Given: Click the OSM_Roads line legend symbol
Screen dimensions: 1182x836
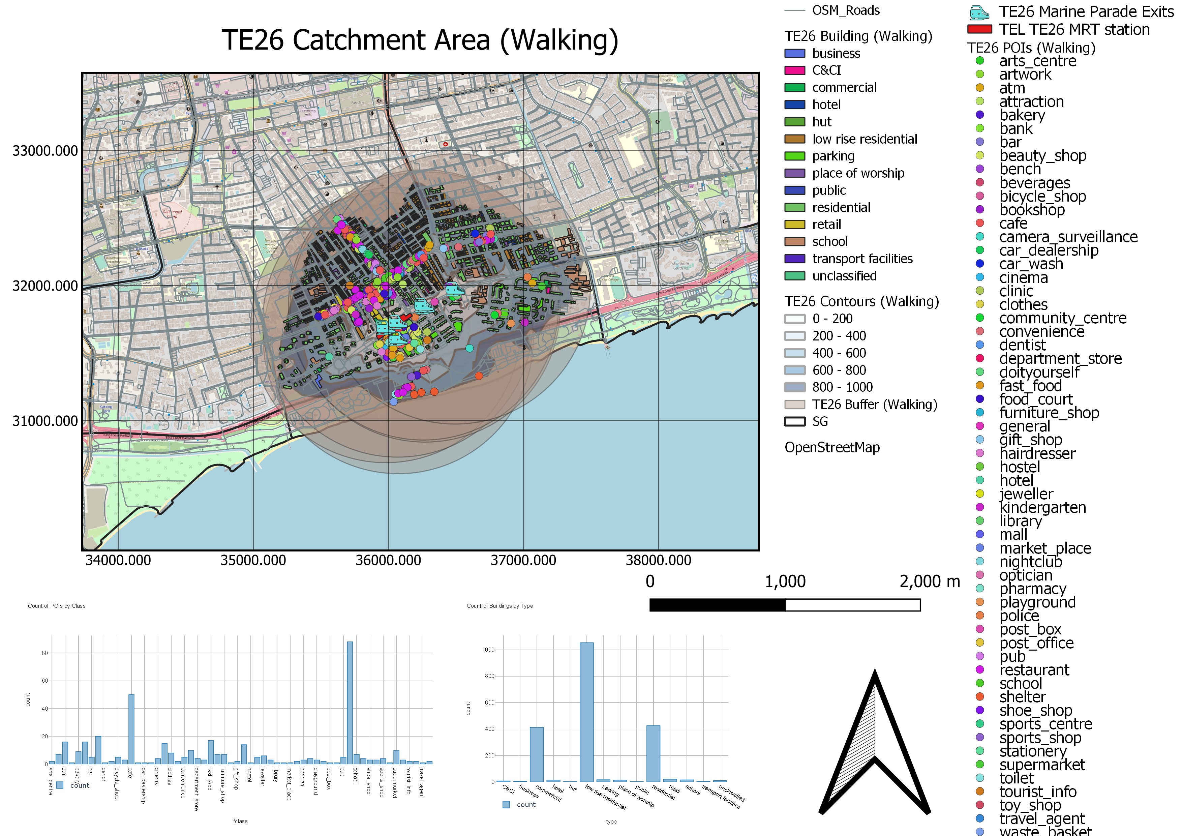Looking at the screenshot, I should point(794,10).
